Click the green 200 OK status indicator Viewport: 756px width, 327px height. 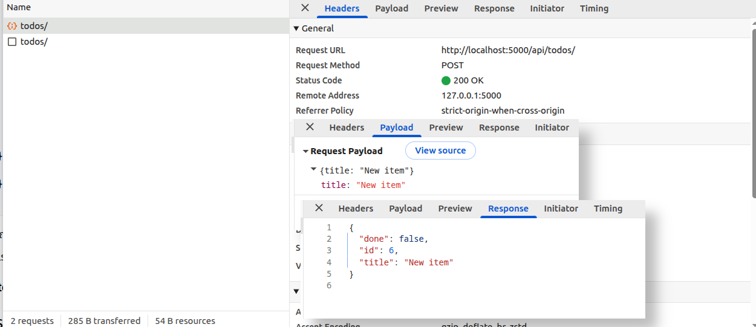pos(446,80)
